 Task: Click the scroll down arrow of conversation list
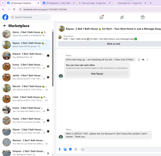point(53,155)
